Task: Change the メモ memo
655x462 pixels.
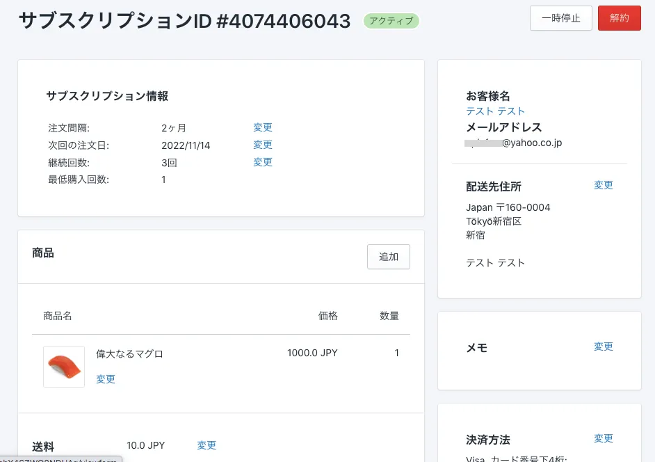Action: tap(604, 346)
